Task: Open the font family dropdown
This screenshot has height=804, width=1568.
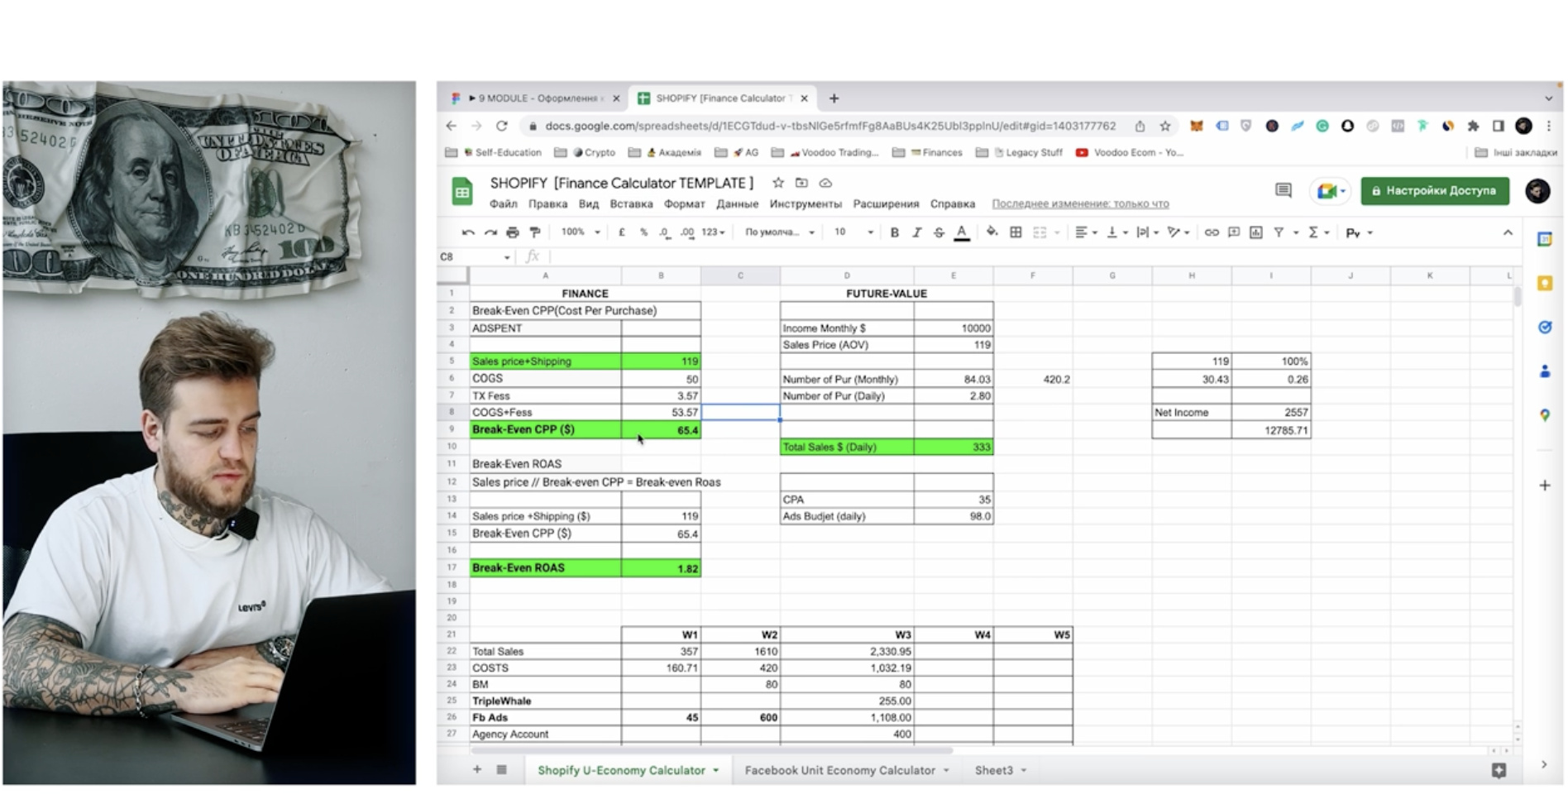Action: click(780, 232)
